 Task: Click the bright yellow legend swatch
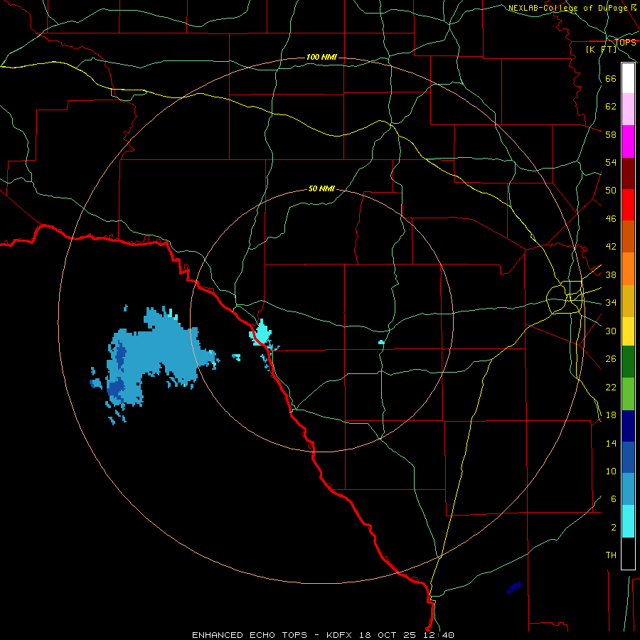(x=628, y=331)
